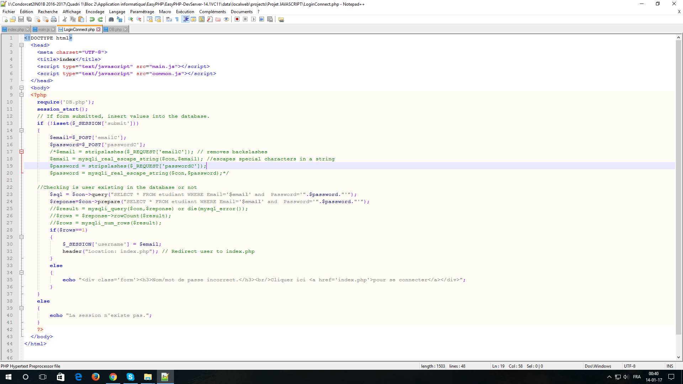Collapse the else fold at line 39
This screenshot has width=683, height=384.
click(x=21, y=308)
